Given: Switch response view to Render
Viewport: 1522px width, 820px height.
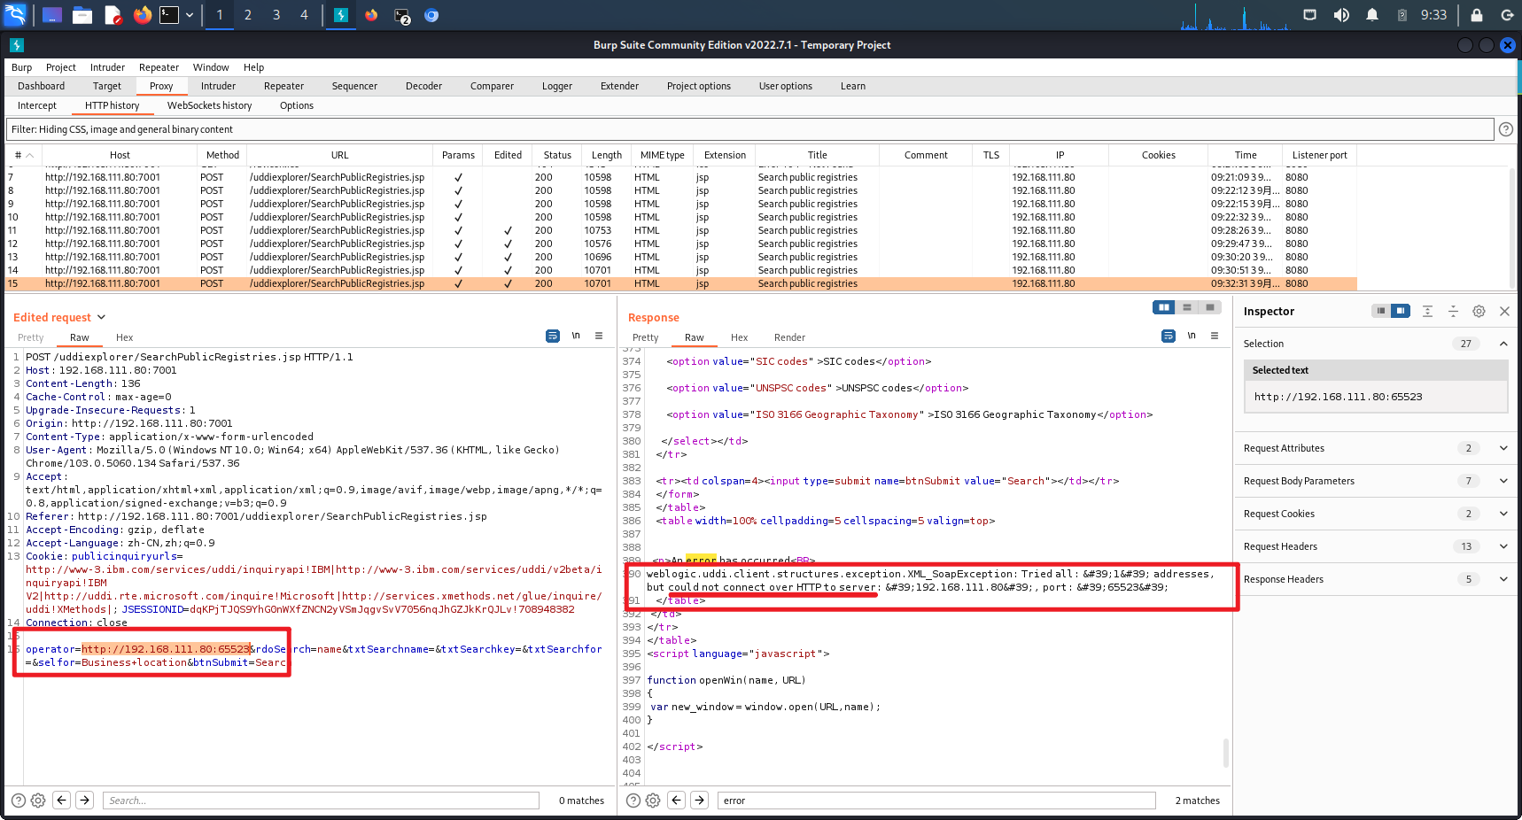Looking at the screenshot, I should click(x=789, y=337).
